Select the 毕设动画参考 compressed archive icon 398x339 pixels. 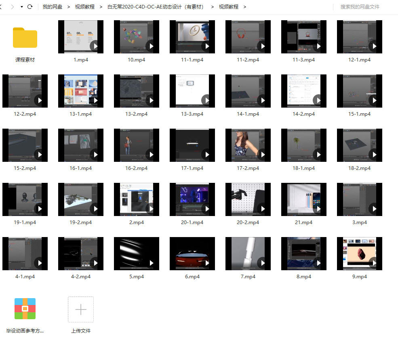(x=25, y=309)
